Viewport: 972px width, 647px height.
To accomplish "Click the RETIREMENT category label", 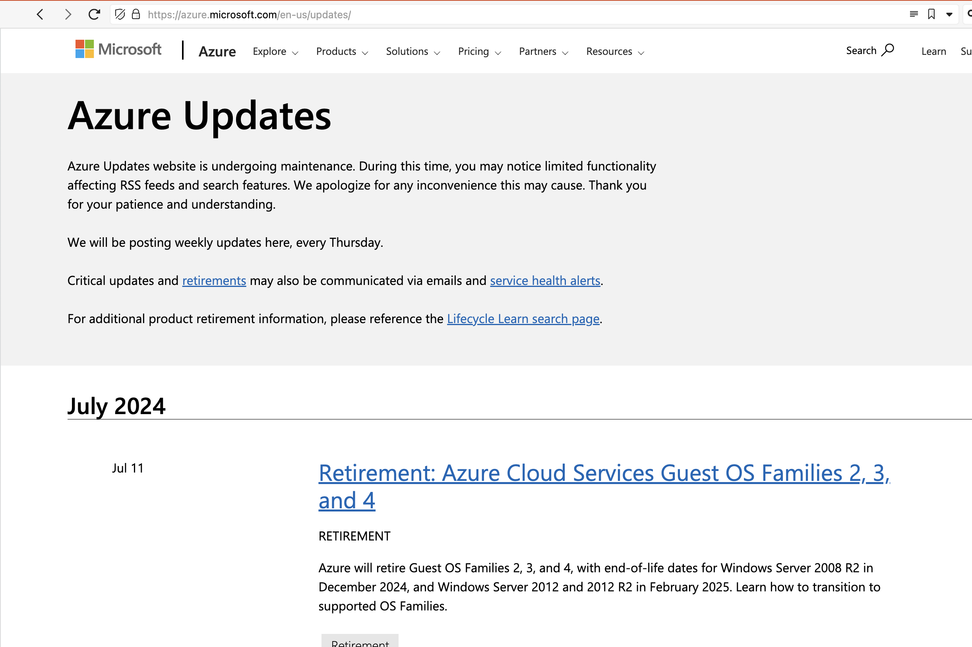I will 354,536.
